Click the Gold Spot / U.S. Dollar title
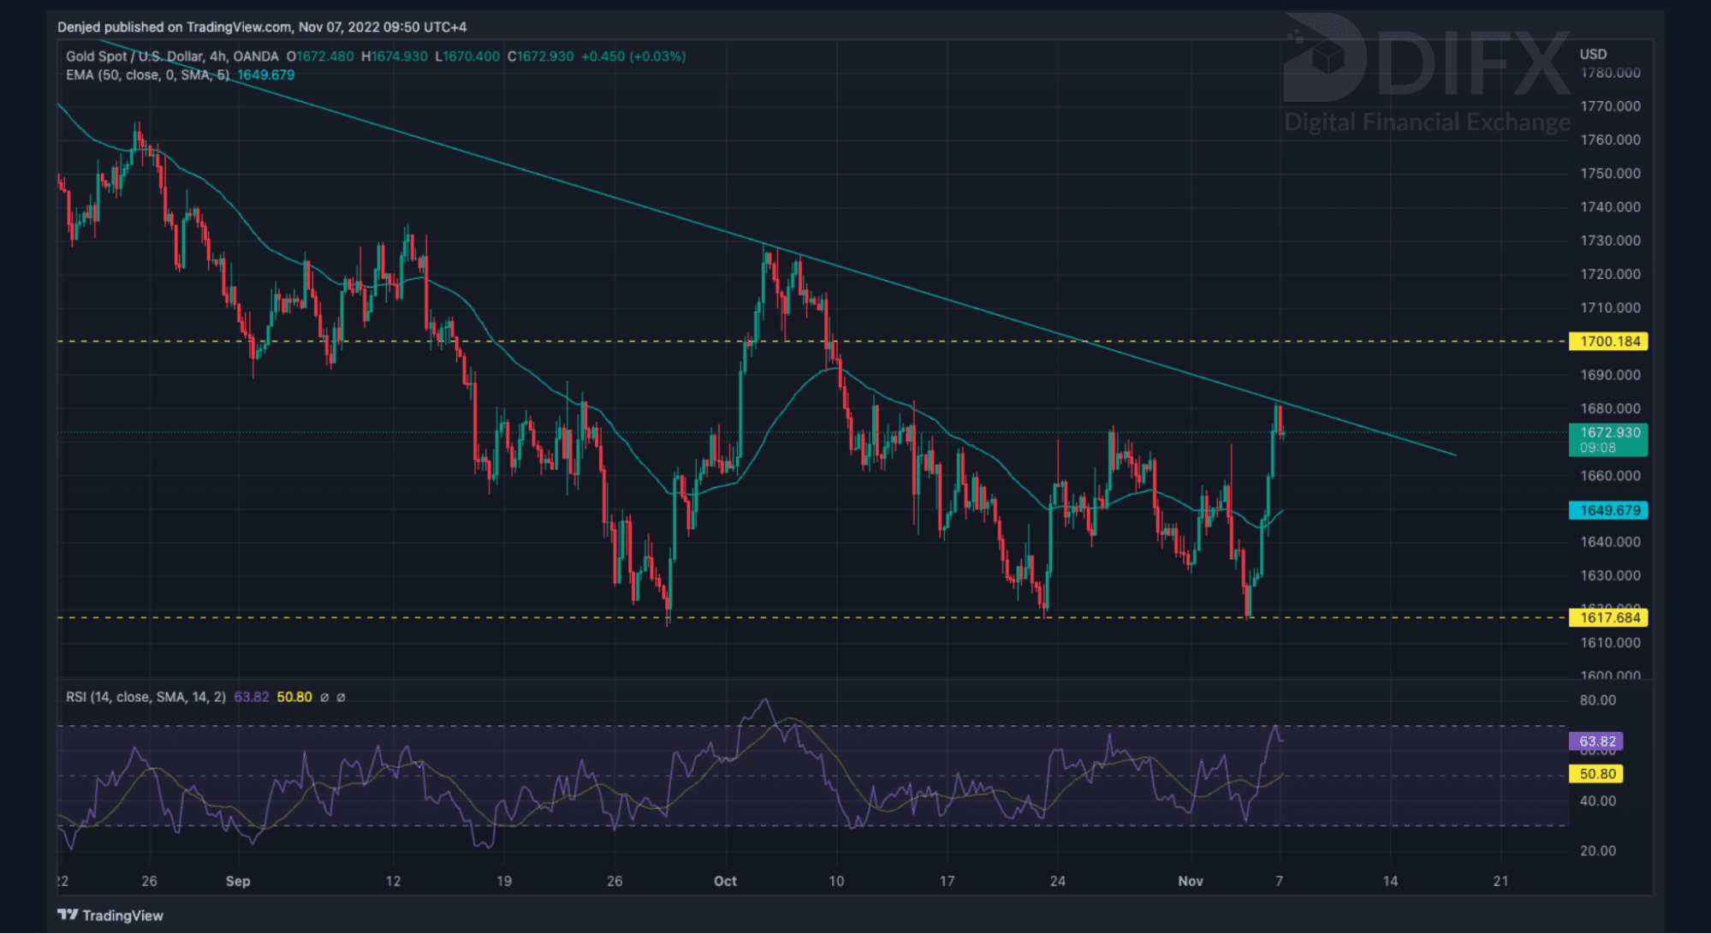Screen dimensions: 1711x934 (134, 57)
